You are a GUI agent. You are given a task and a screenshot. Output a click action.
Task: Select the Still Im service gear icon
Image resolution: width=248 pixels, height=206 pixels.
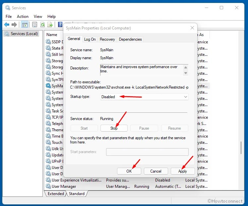pos(48,54)
